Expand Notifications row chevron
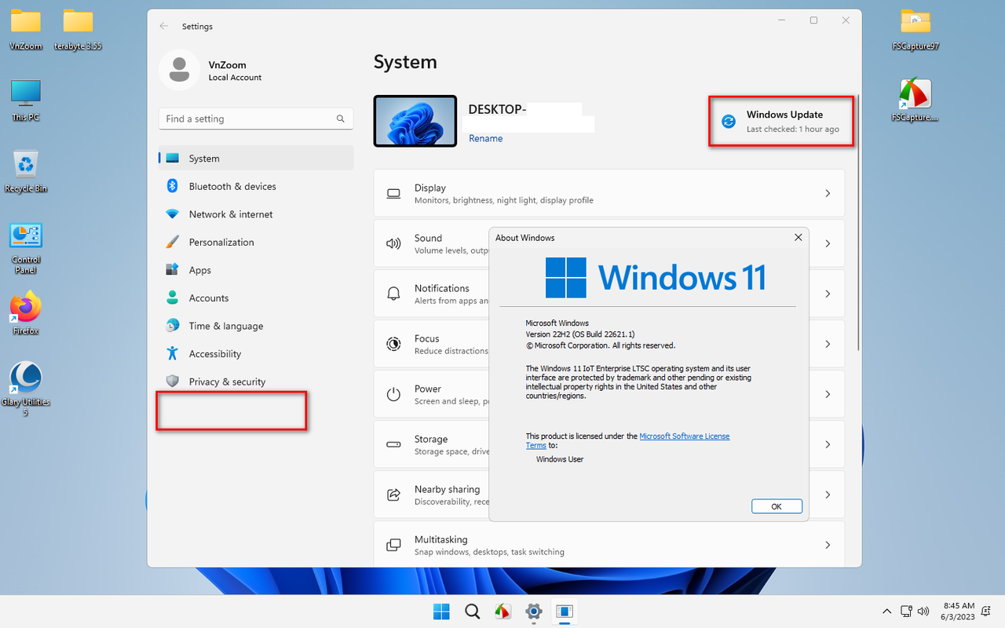This screenshot has height=628, width=1005. point(828,294)
